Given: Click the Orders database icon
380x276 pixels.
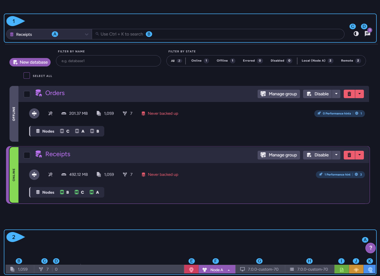Looking at the screenshot, I should click(39, 93).
